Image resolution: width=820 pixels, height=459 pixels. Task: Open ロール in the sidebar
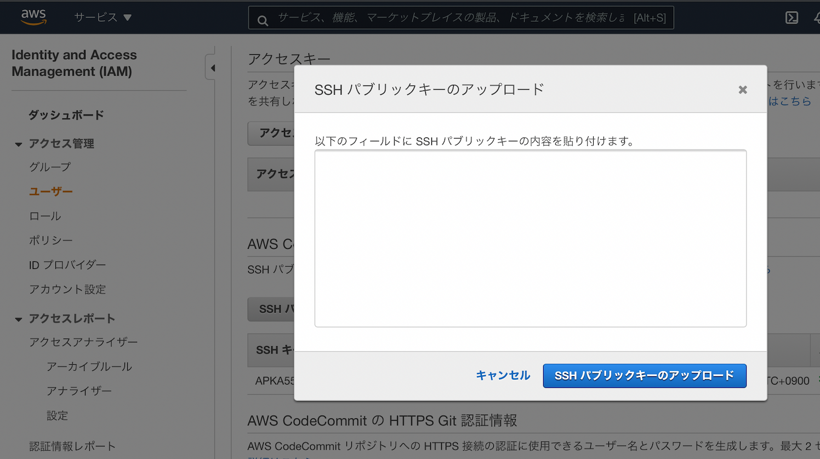(x=45, y=216)
